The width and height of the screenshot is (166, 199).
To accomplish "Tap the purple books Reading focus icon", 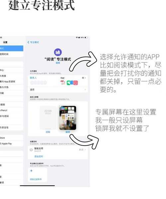I will (58, 52).
